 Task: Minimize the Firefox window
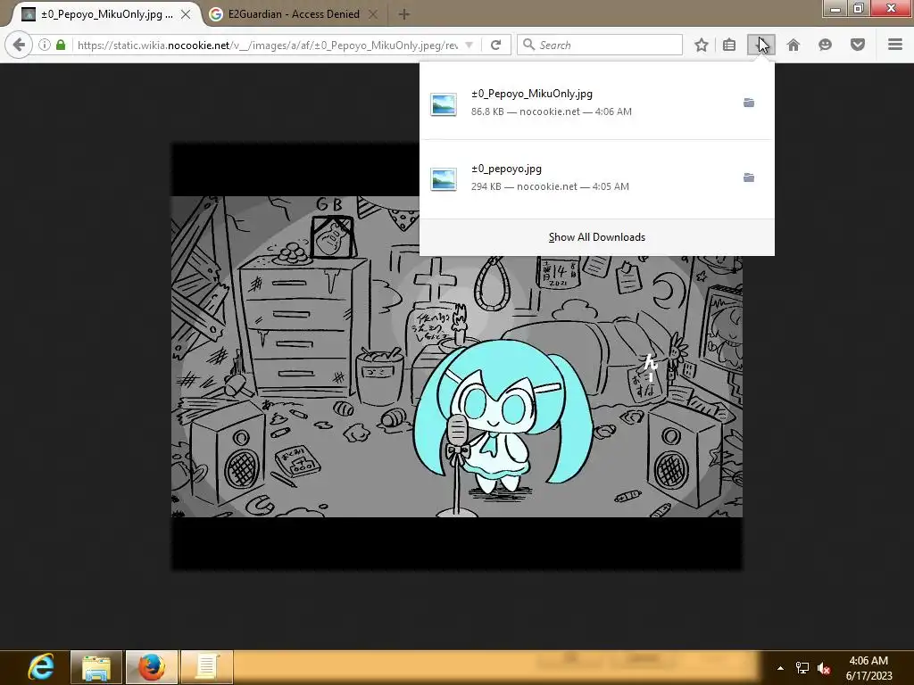tap(835, 8)
